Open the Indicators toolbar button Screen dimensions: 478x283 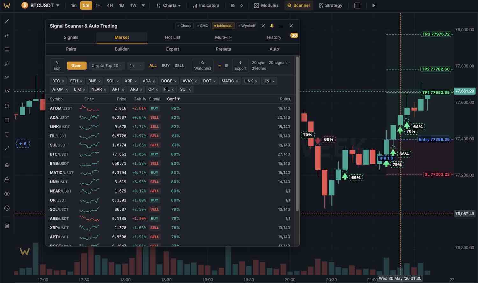point(206,5)
